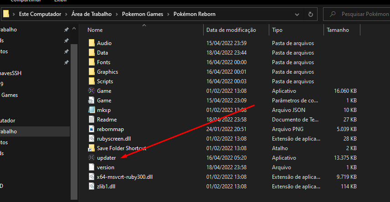Select the updater file name
Image resolution: width=390 pixels, height=202 pixels.
click(107, 158)
